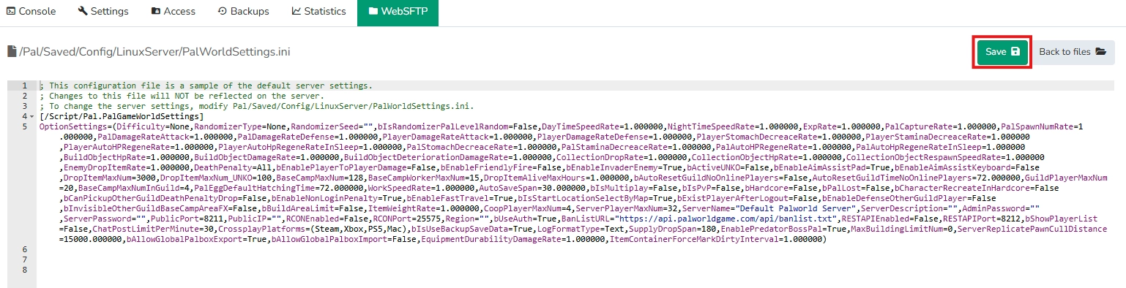The height and width of the screenshot is (288, 1126).
Task: Open the Console tab
Action: click(31, 12)
